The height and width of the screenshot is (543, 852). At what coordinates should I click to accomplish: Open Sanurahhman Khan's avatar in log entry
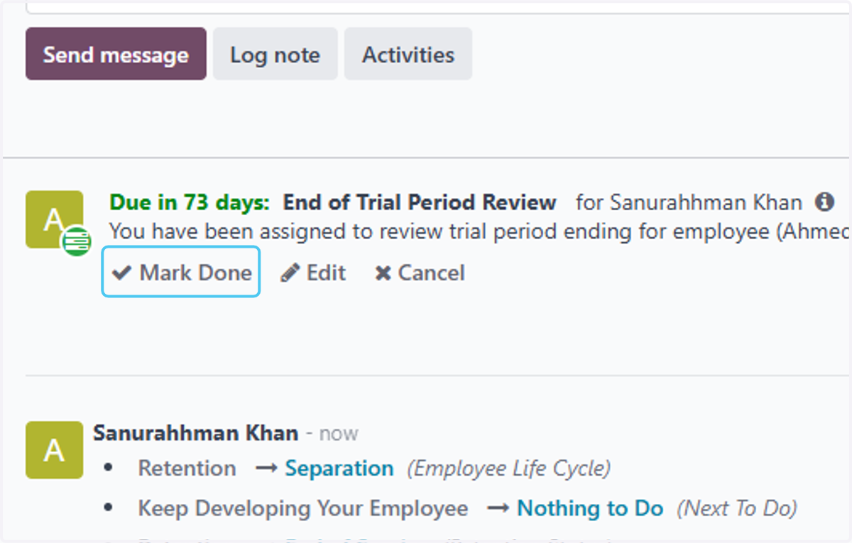tap(54, 450)
